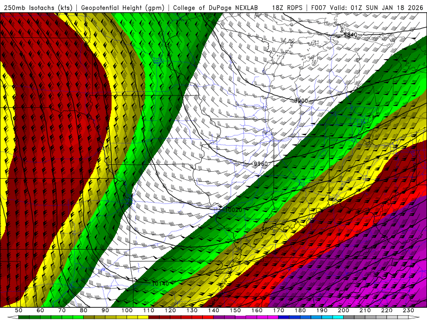Click the 9840 height contour label

[x=350, y=35]
